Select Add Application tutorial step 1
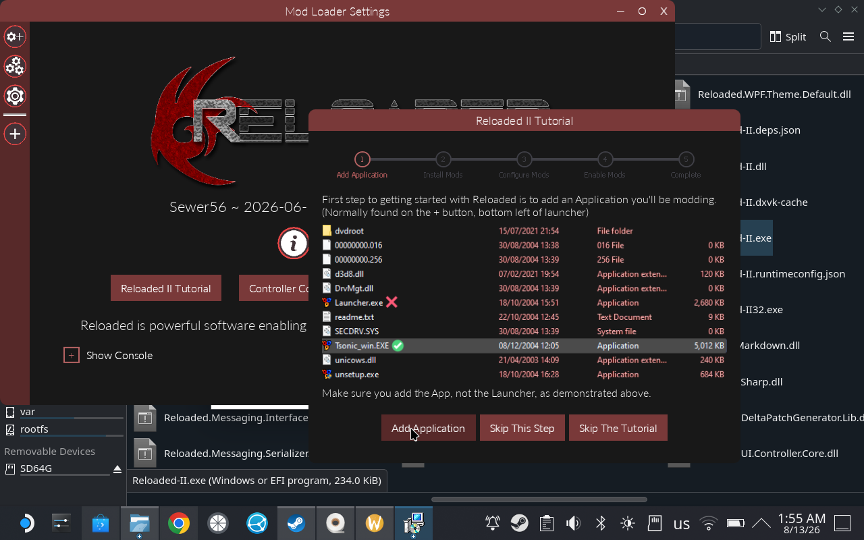Image resolution: width=864 pixels, height=540 pixels. click(362, 159)
